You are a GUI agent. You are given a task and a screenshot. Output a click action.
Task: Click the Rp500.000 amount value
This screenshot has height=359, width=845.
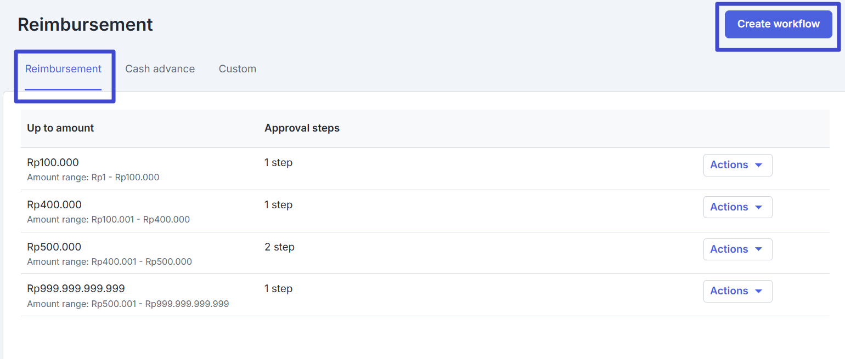54,247
